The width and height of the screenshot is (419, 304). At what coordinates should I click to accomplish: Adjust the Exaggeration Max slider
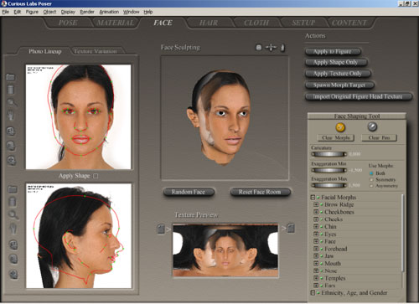329,185
